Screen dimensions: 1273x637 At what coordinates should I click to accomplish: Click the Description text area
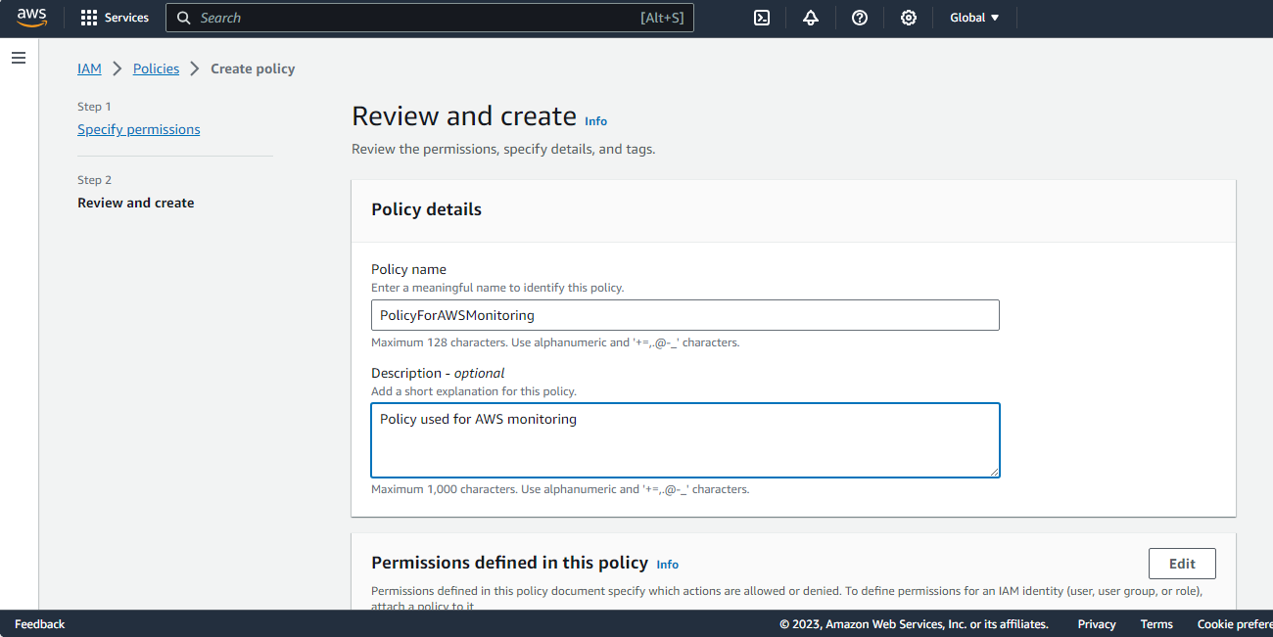(x=685, y=440)
